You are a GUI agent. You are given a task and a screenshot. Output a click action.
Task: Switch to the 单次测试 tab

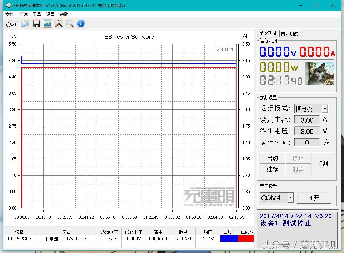268,33
